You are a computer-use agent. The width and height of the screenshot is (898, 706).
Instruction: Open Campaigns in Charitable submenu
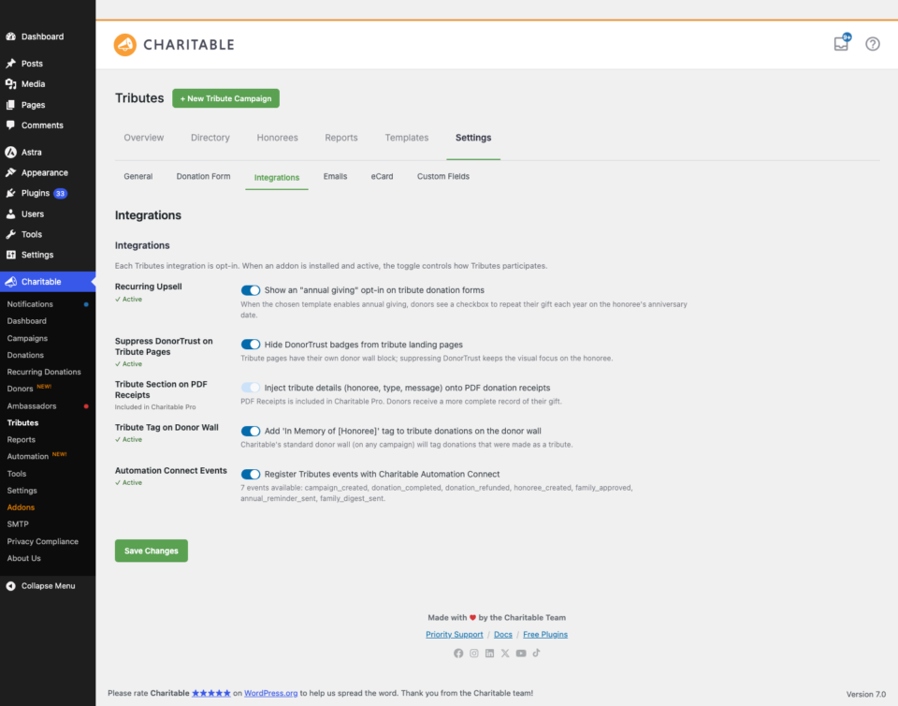27,339
